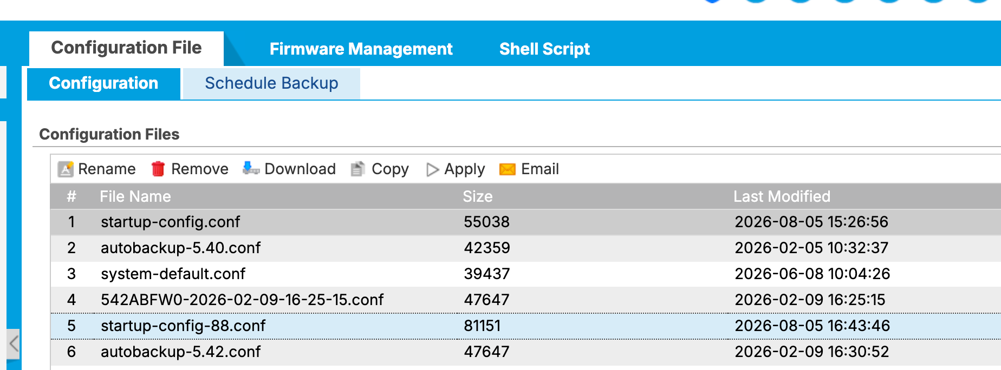The width and height of the screenshot is (1001, 370).
Task: Select startup-config-88.conf file name
Action: [x=183, y=326]
